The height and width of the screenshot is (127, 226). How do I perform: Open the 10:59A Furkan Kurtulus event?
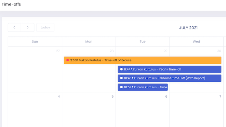(x=143, y=87)
